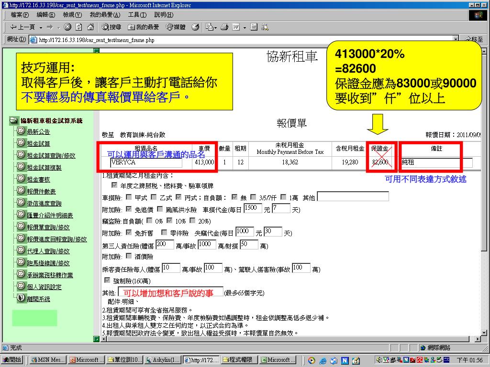Image resolution: width=490 pixels, height=367 pixels.
Task: Open the Forward button history dropdown arrow
Action: point(58,27)
